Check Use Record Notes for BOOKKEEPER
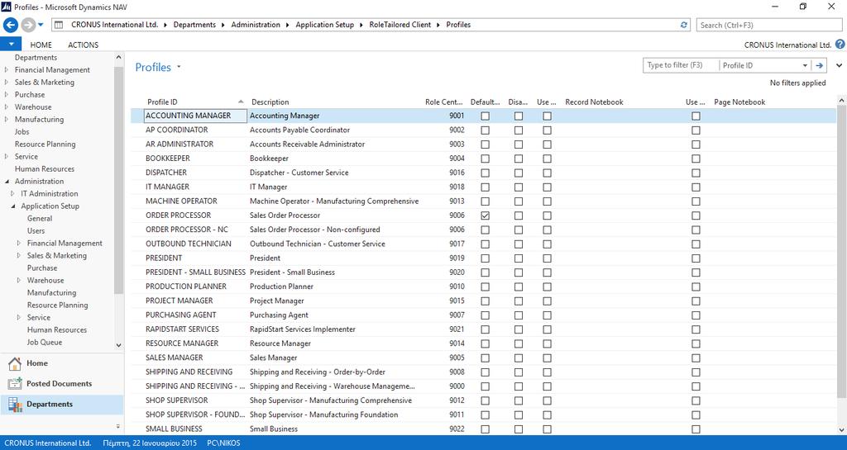Viewport: 847px width, 450px height. pos(548,159)
